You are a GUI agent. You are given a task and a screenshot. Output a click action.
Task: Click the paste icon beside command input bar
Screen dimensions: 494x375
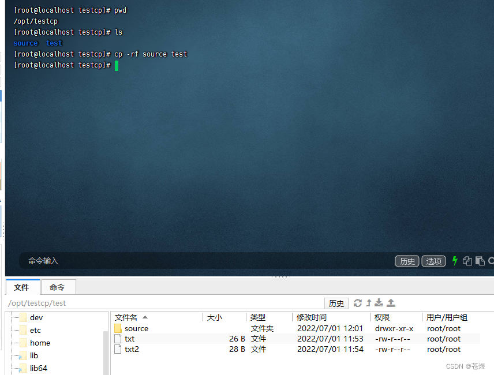coord(480,261)
